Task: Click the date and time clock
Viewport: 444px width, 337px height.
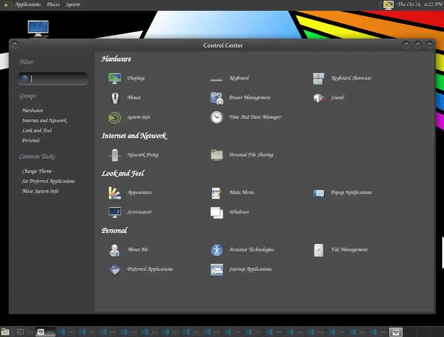Action: click(420, 4)
